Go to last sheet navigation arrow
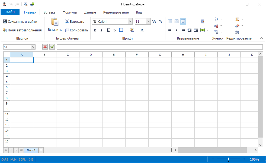Viewport: 266px width, 163px height. click(21, 150)
